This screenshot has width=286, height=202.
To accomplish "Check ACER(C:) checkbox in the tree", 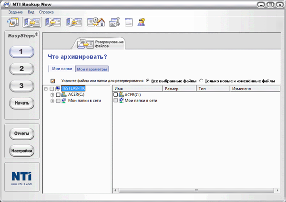I will (x=58, y=95).
